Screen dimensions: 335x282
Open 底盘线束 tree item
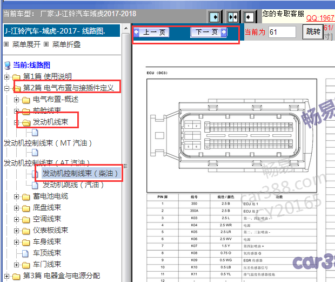[x=47, y=207]
